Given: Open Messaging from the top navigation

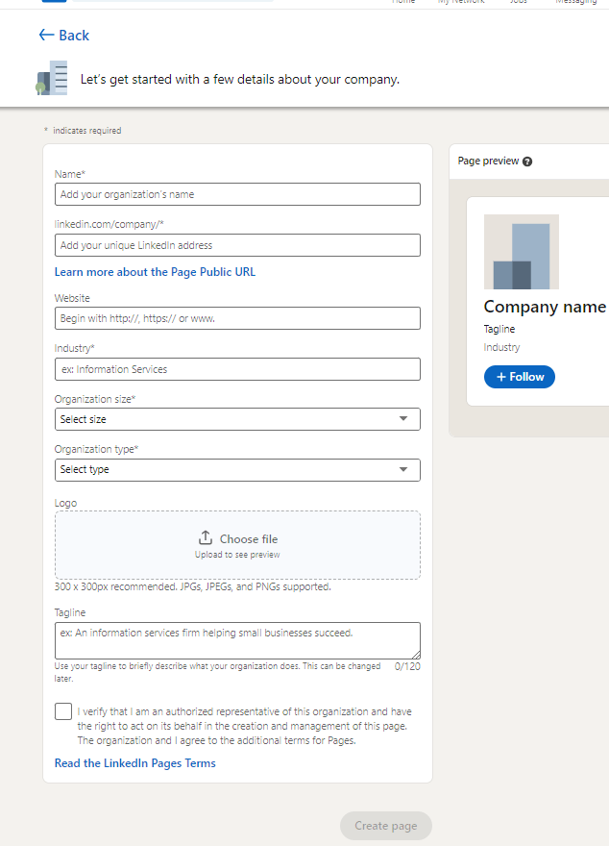Looking at the screenshot, I should (x=575, y=2).
